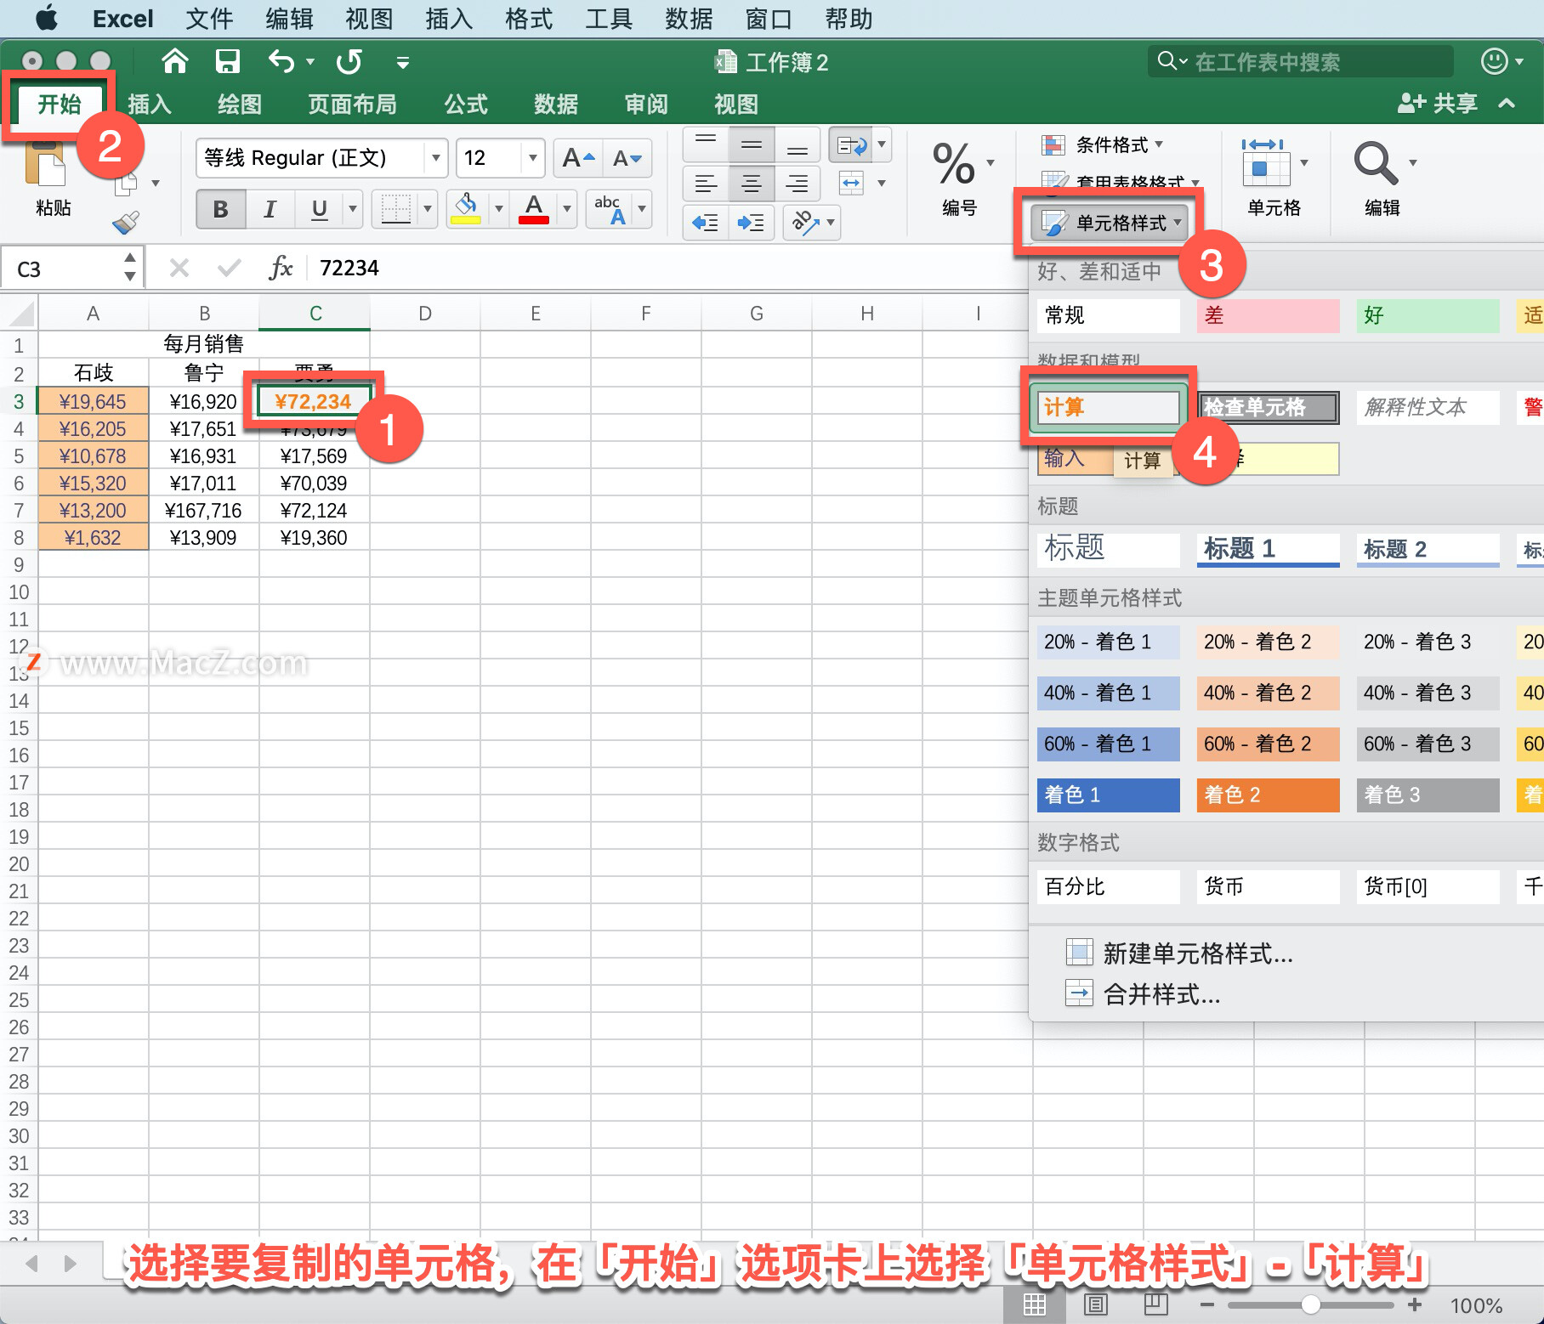
Task: Click the Home icon in title bar
Action: pyautogui.click(x=174, y=61)
